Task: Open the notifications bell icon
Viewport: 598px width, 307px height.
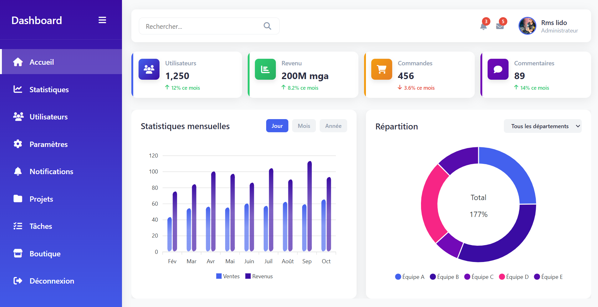Action: 483,26
